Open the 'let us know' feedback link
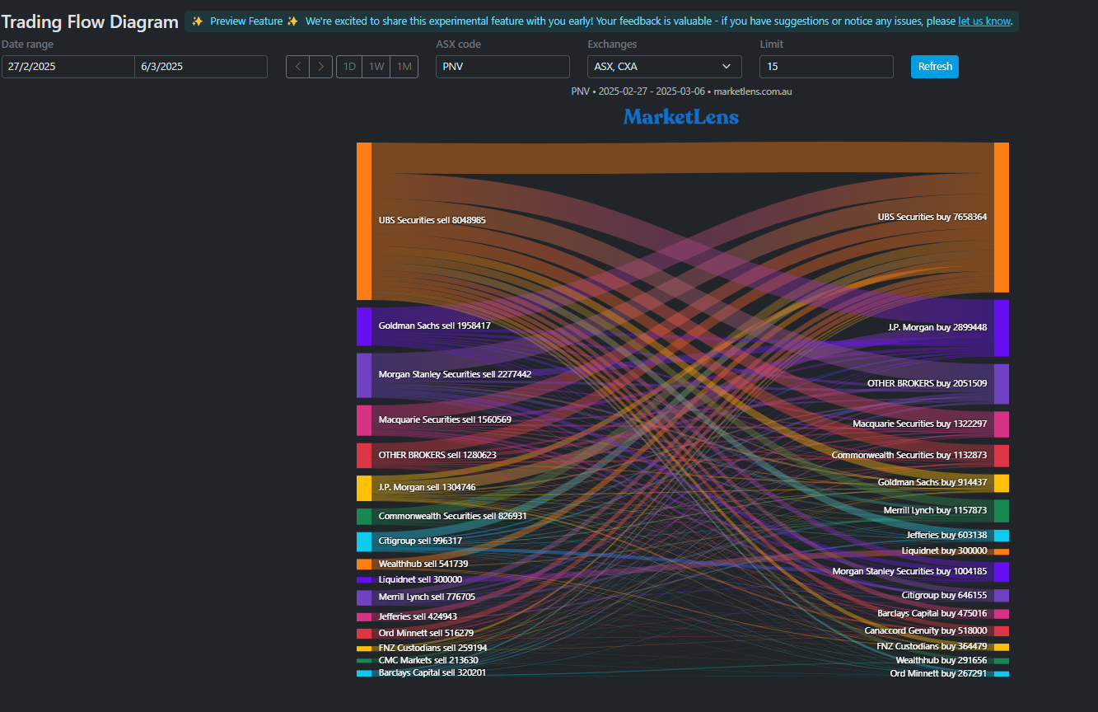Image resolution: width=1098 pixels, height=712 pixels. point(984,21)
